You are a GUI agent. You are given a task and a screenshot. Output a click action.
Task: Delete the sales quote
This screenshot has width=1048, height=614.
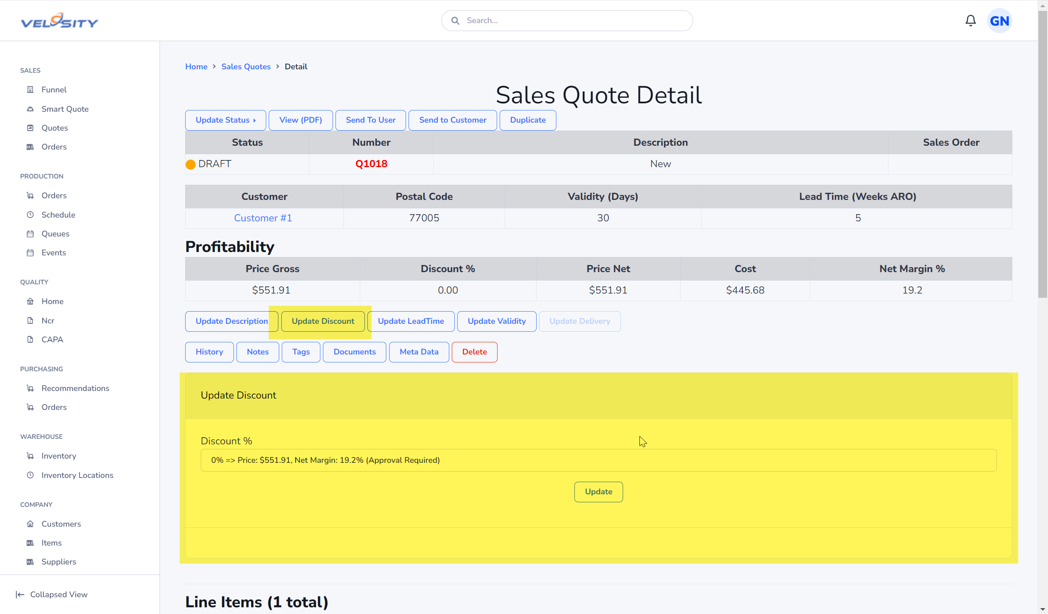(x=474, y=352)
